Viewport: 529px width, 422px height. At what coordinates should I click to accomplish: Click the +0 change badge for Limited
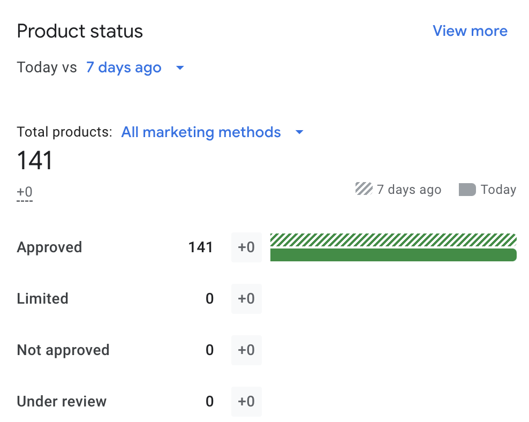246,299
